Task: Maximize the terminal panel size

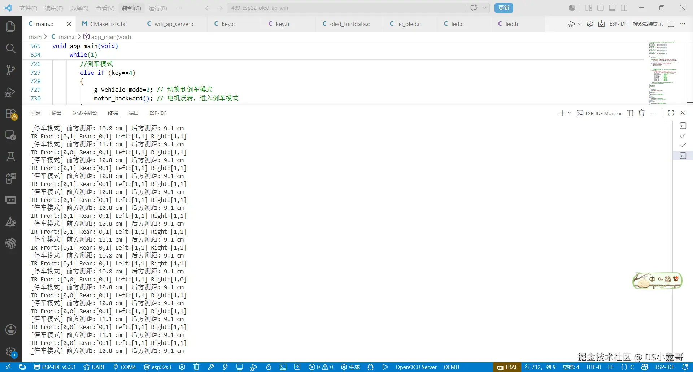Action: (x=671, y=113)
